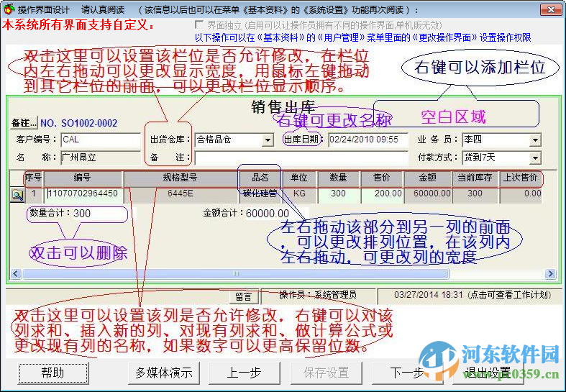
Task: Click the 留言 button in status bar
Action: pyautogui.click(x=244, y=297)
